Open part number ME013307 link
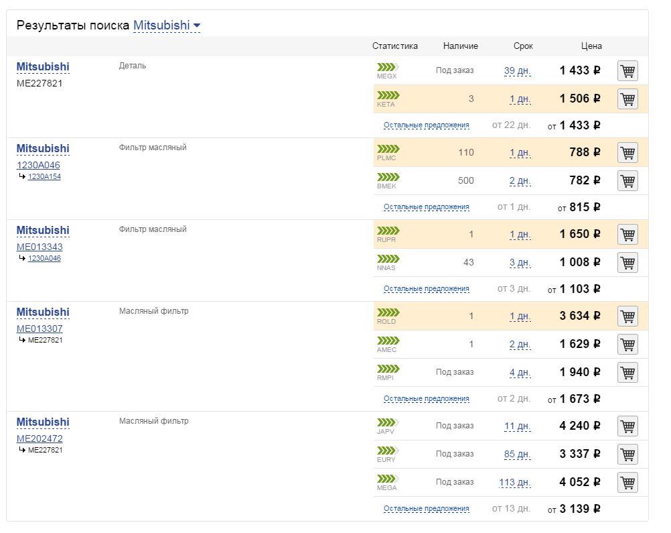Viewport: 671px width, 533px height. tap(40, 329)
